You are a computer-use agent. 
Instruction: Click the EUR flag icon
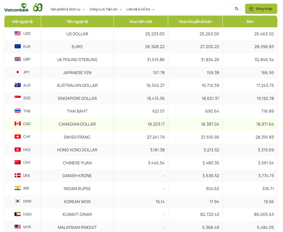pyautogui.click(x=18, y=47)
